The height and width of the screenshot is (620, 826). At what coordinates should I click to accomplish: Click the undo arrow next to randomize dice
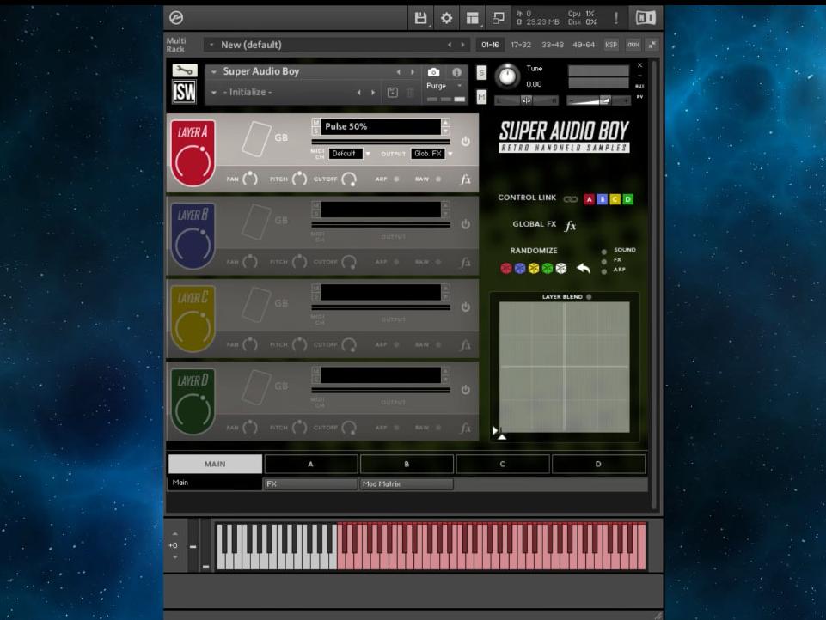[x=584, y=266]
